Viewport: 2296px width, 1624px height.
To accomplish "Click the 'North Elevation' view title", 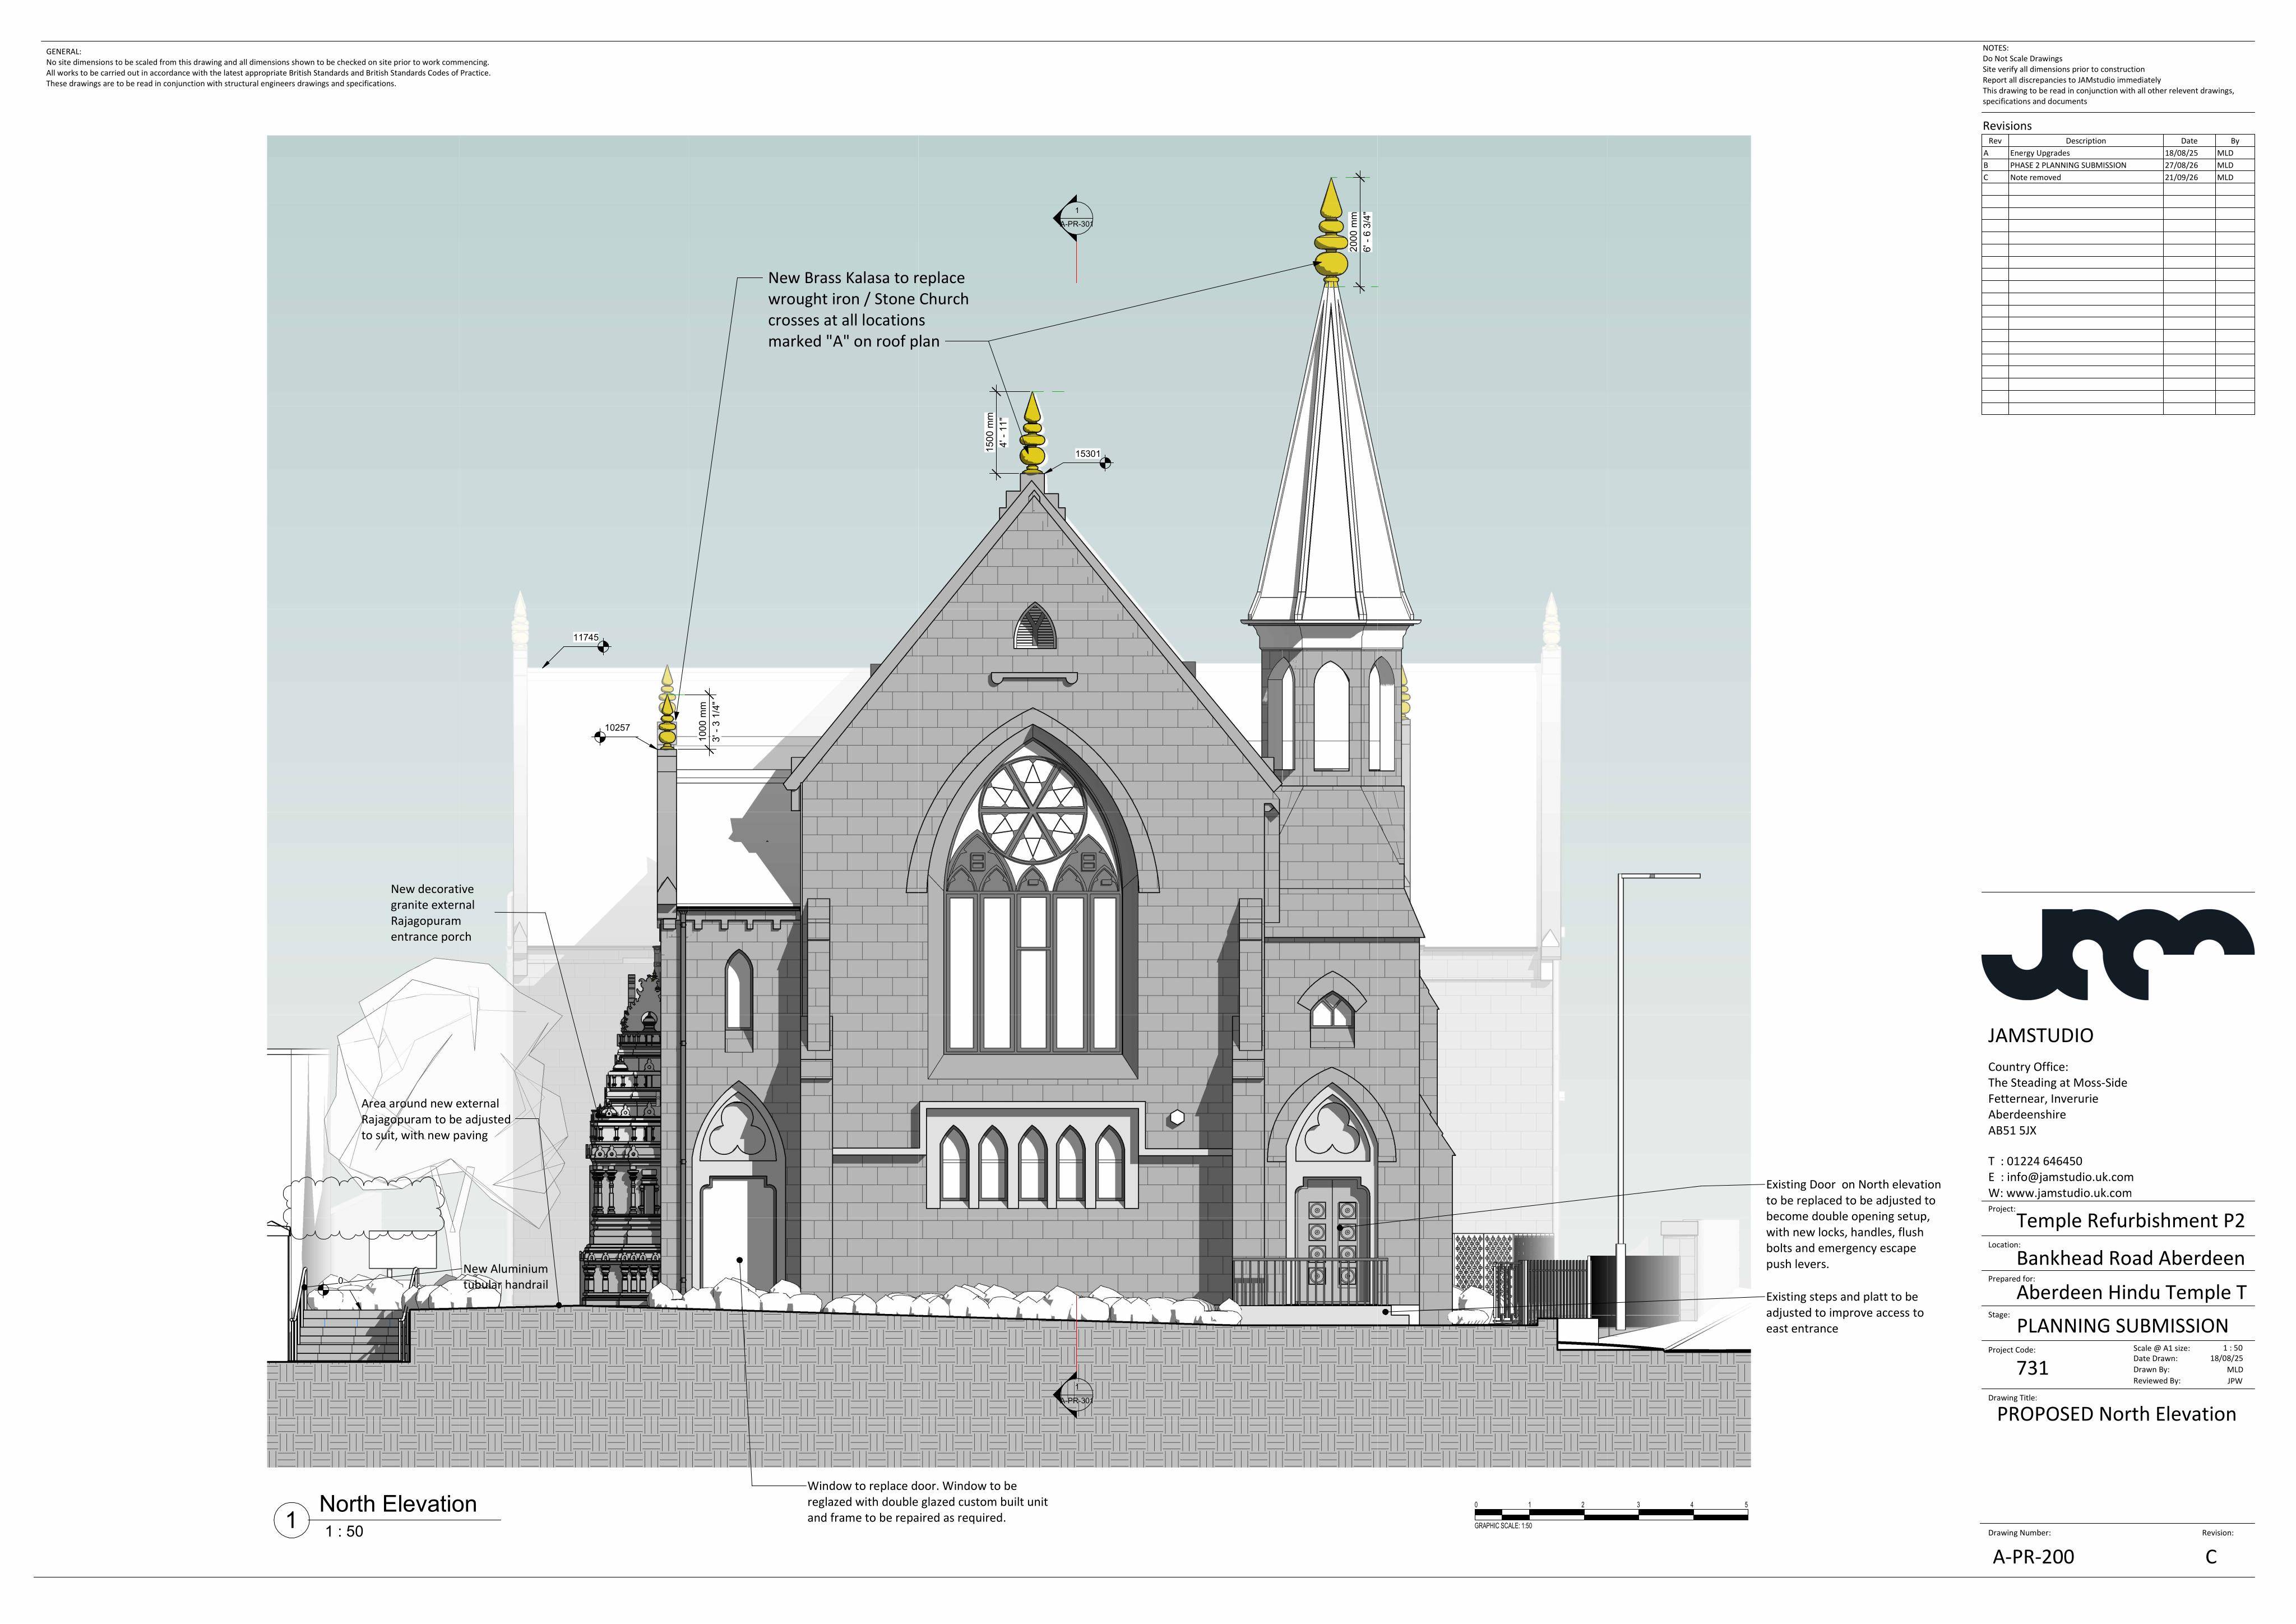I will coord(398,1504).
